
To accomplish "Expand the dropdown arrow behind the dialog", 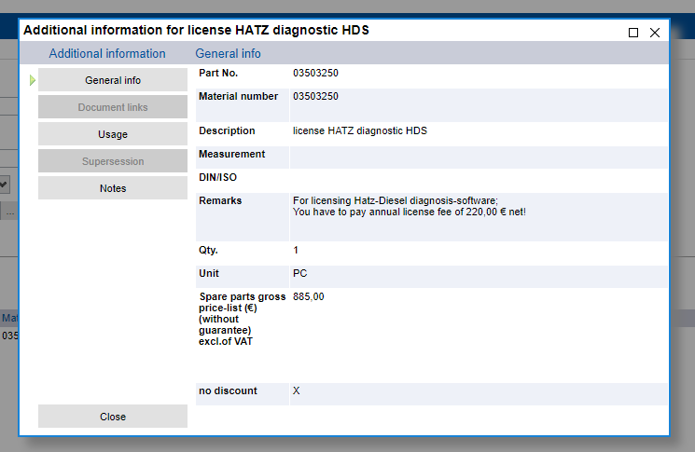I will (5, 185).
